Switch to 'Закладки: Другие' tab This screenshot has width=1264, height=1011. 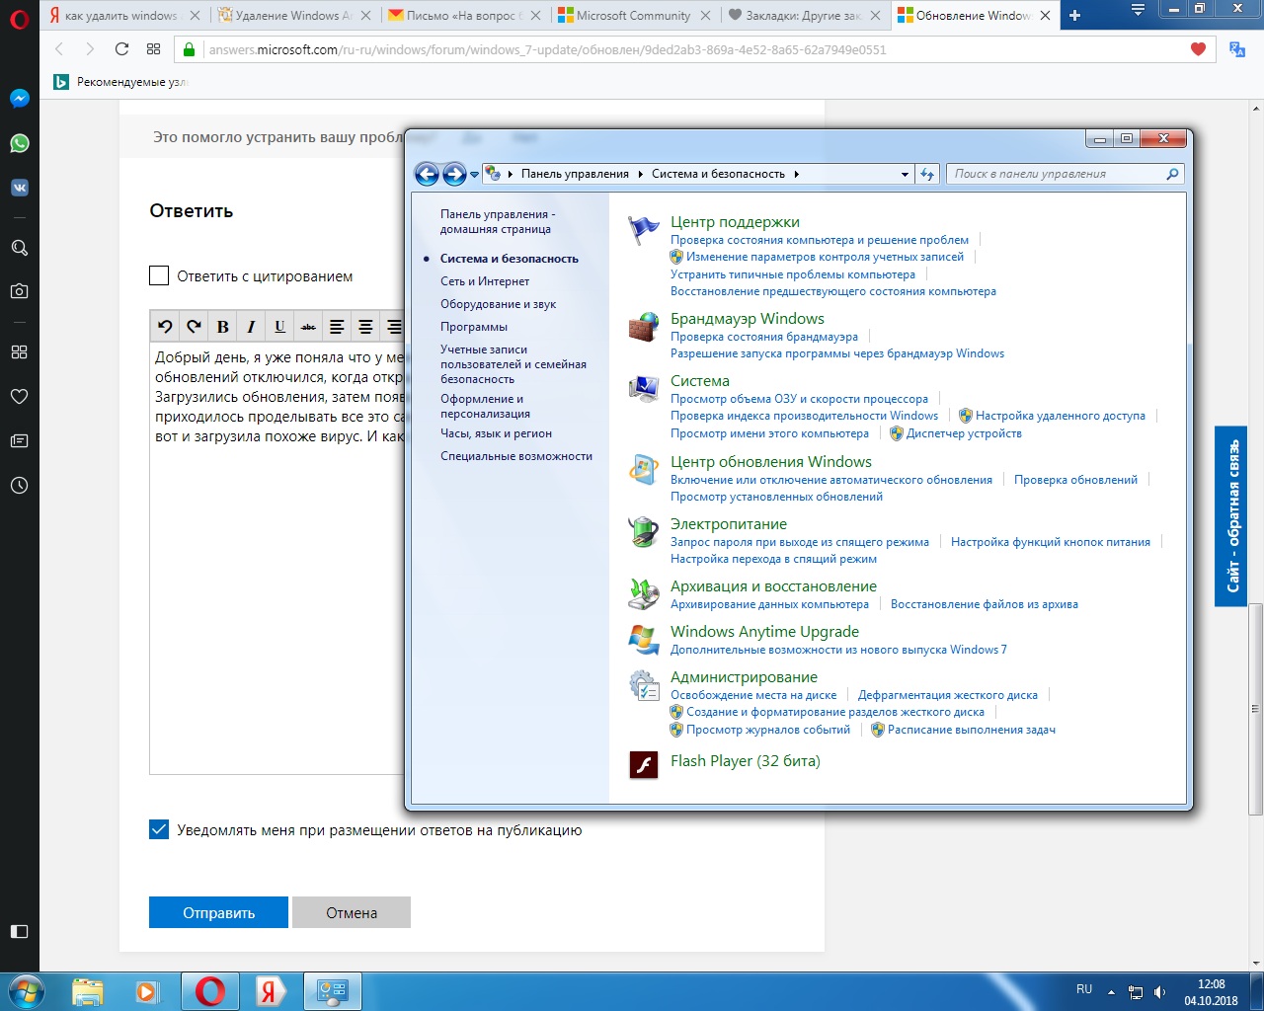805,15
